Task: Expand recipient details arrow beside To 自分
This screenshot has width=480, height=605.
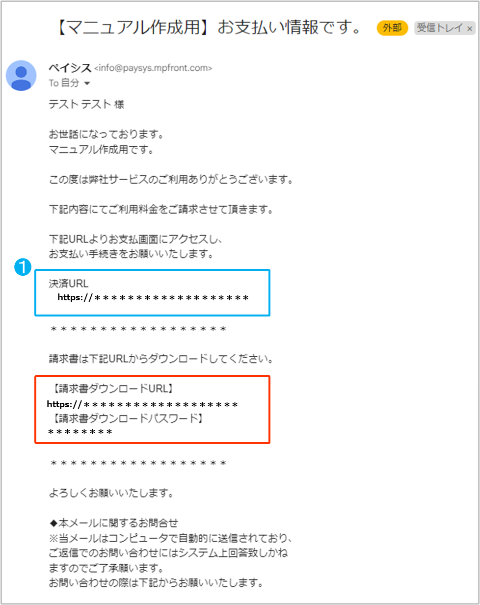Action: 87,83
